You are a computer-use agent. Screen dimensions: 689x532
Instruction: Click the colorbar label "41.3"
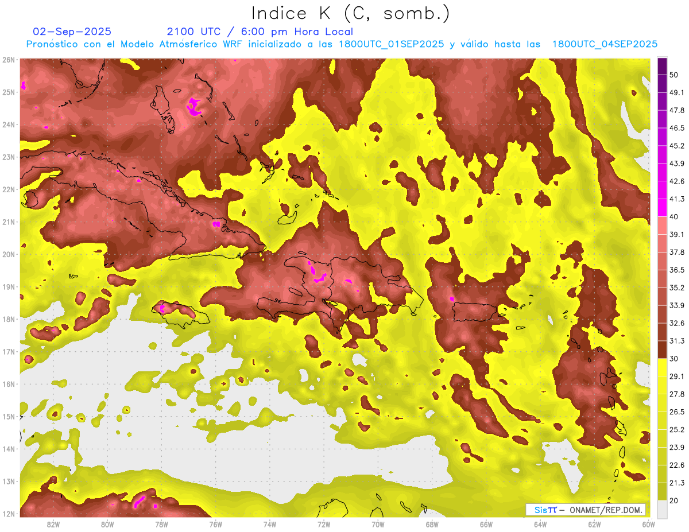[677, 199]
